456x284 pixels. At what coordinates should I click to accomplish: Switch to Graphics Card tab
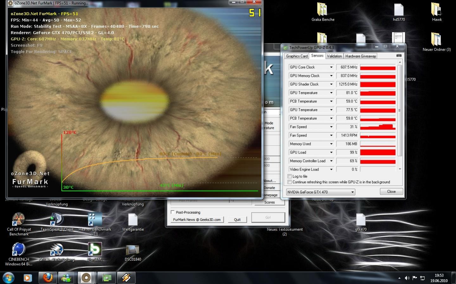tap(297, 56)
